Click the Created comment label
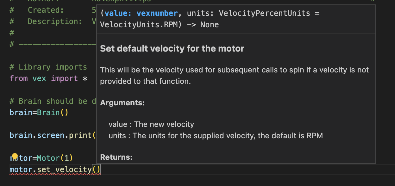 point(46,10)
